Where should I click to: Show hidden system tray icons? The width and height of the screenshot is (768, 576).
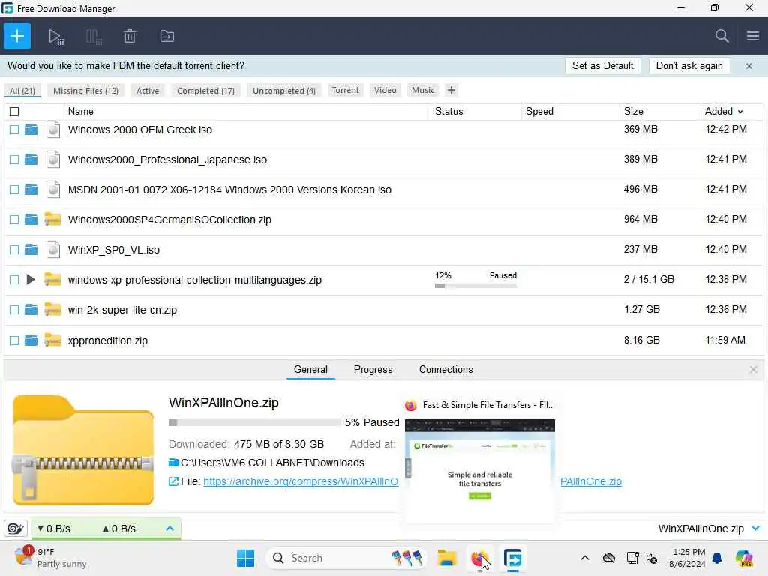click(x=585, y=558)
